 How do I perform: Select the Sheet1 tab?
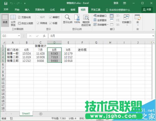26,114
